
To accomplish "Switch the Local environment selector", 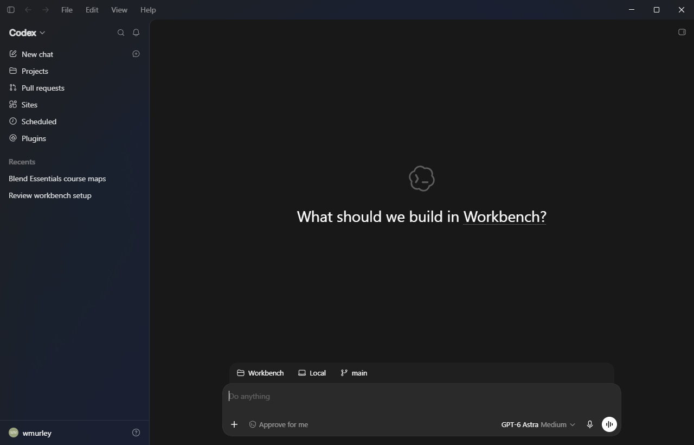I will click(x=312, y=373).
